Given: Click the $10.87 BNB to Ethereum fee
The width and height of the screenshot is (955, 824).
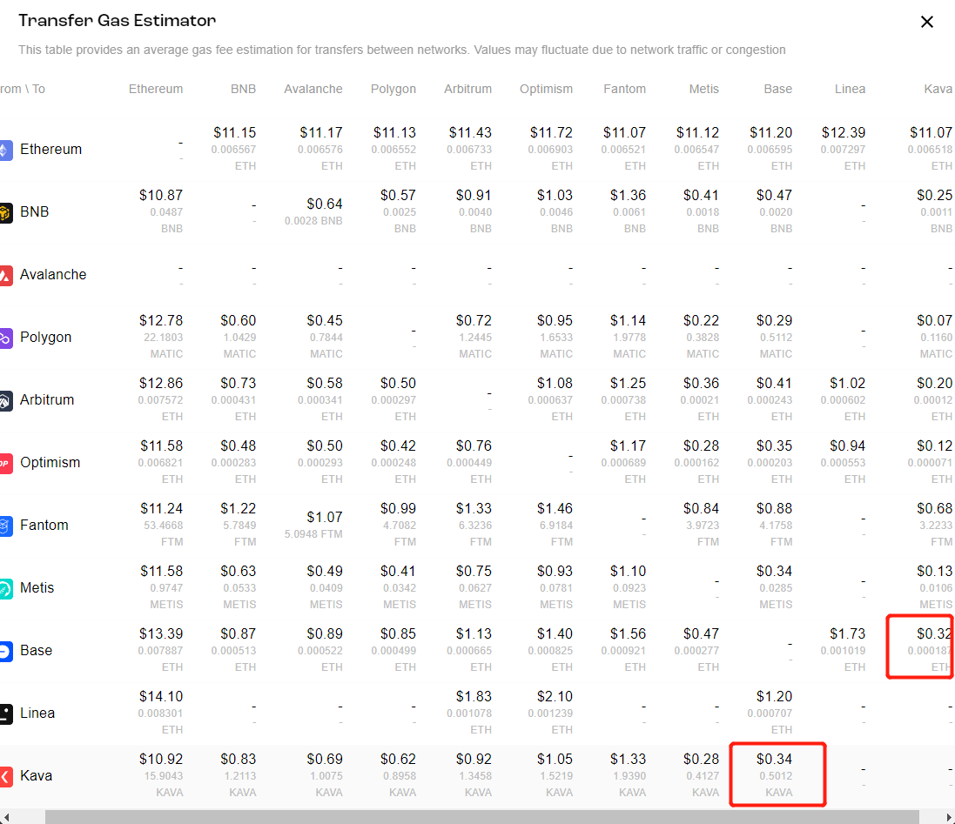Looking at the screenshot, I should tap(161, 196).
